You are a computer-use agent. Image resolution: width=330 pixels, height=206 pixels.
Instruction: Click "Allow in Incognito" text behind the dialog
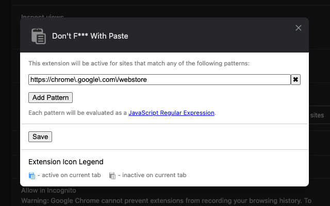48,190
